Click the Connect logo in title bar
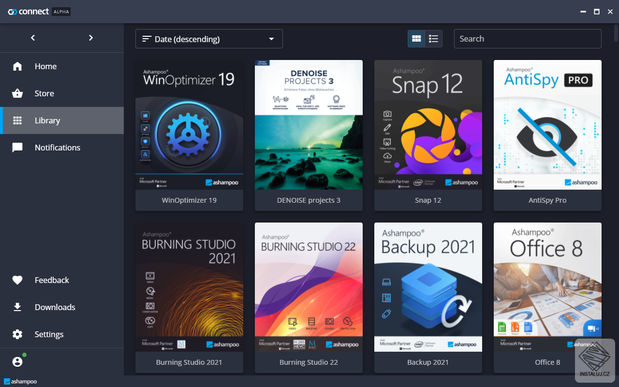 click(x=28, y=12)
